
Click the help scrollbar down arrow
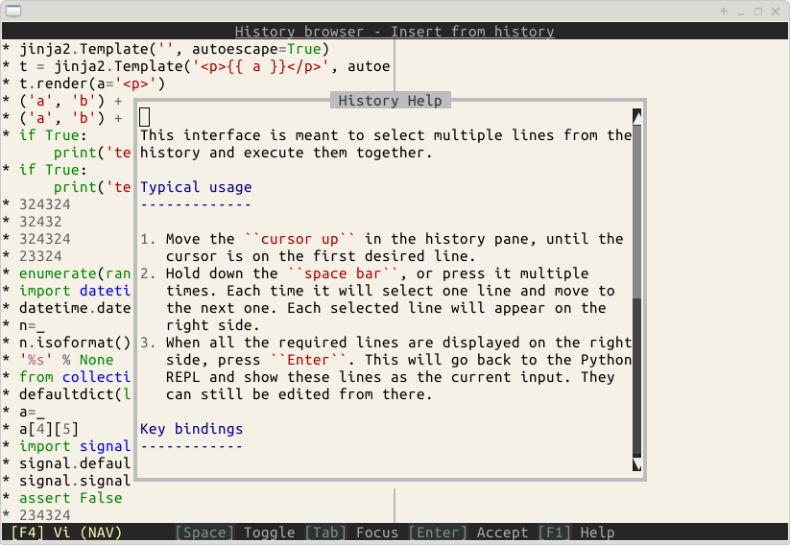[x=636, y=463]
